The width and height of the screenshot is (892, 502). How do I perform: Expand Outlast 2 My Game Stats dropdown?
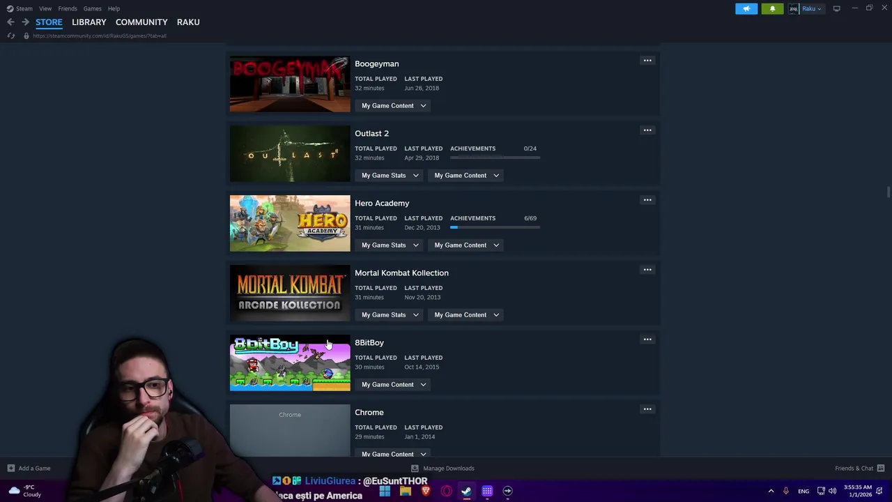(x=390, y=175)
